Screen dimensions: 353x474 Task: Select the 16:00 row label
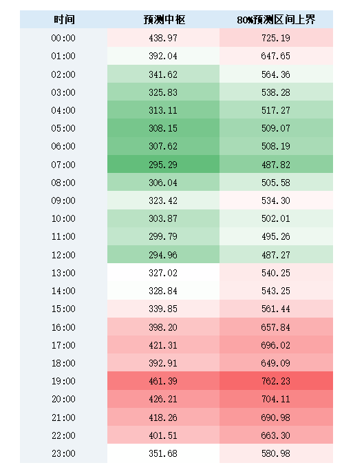tap(64, 327)
